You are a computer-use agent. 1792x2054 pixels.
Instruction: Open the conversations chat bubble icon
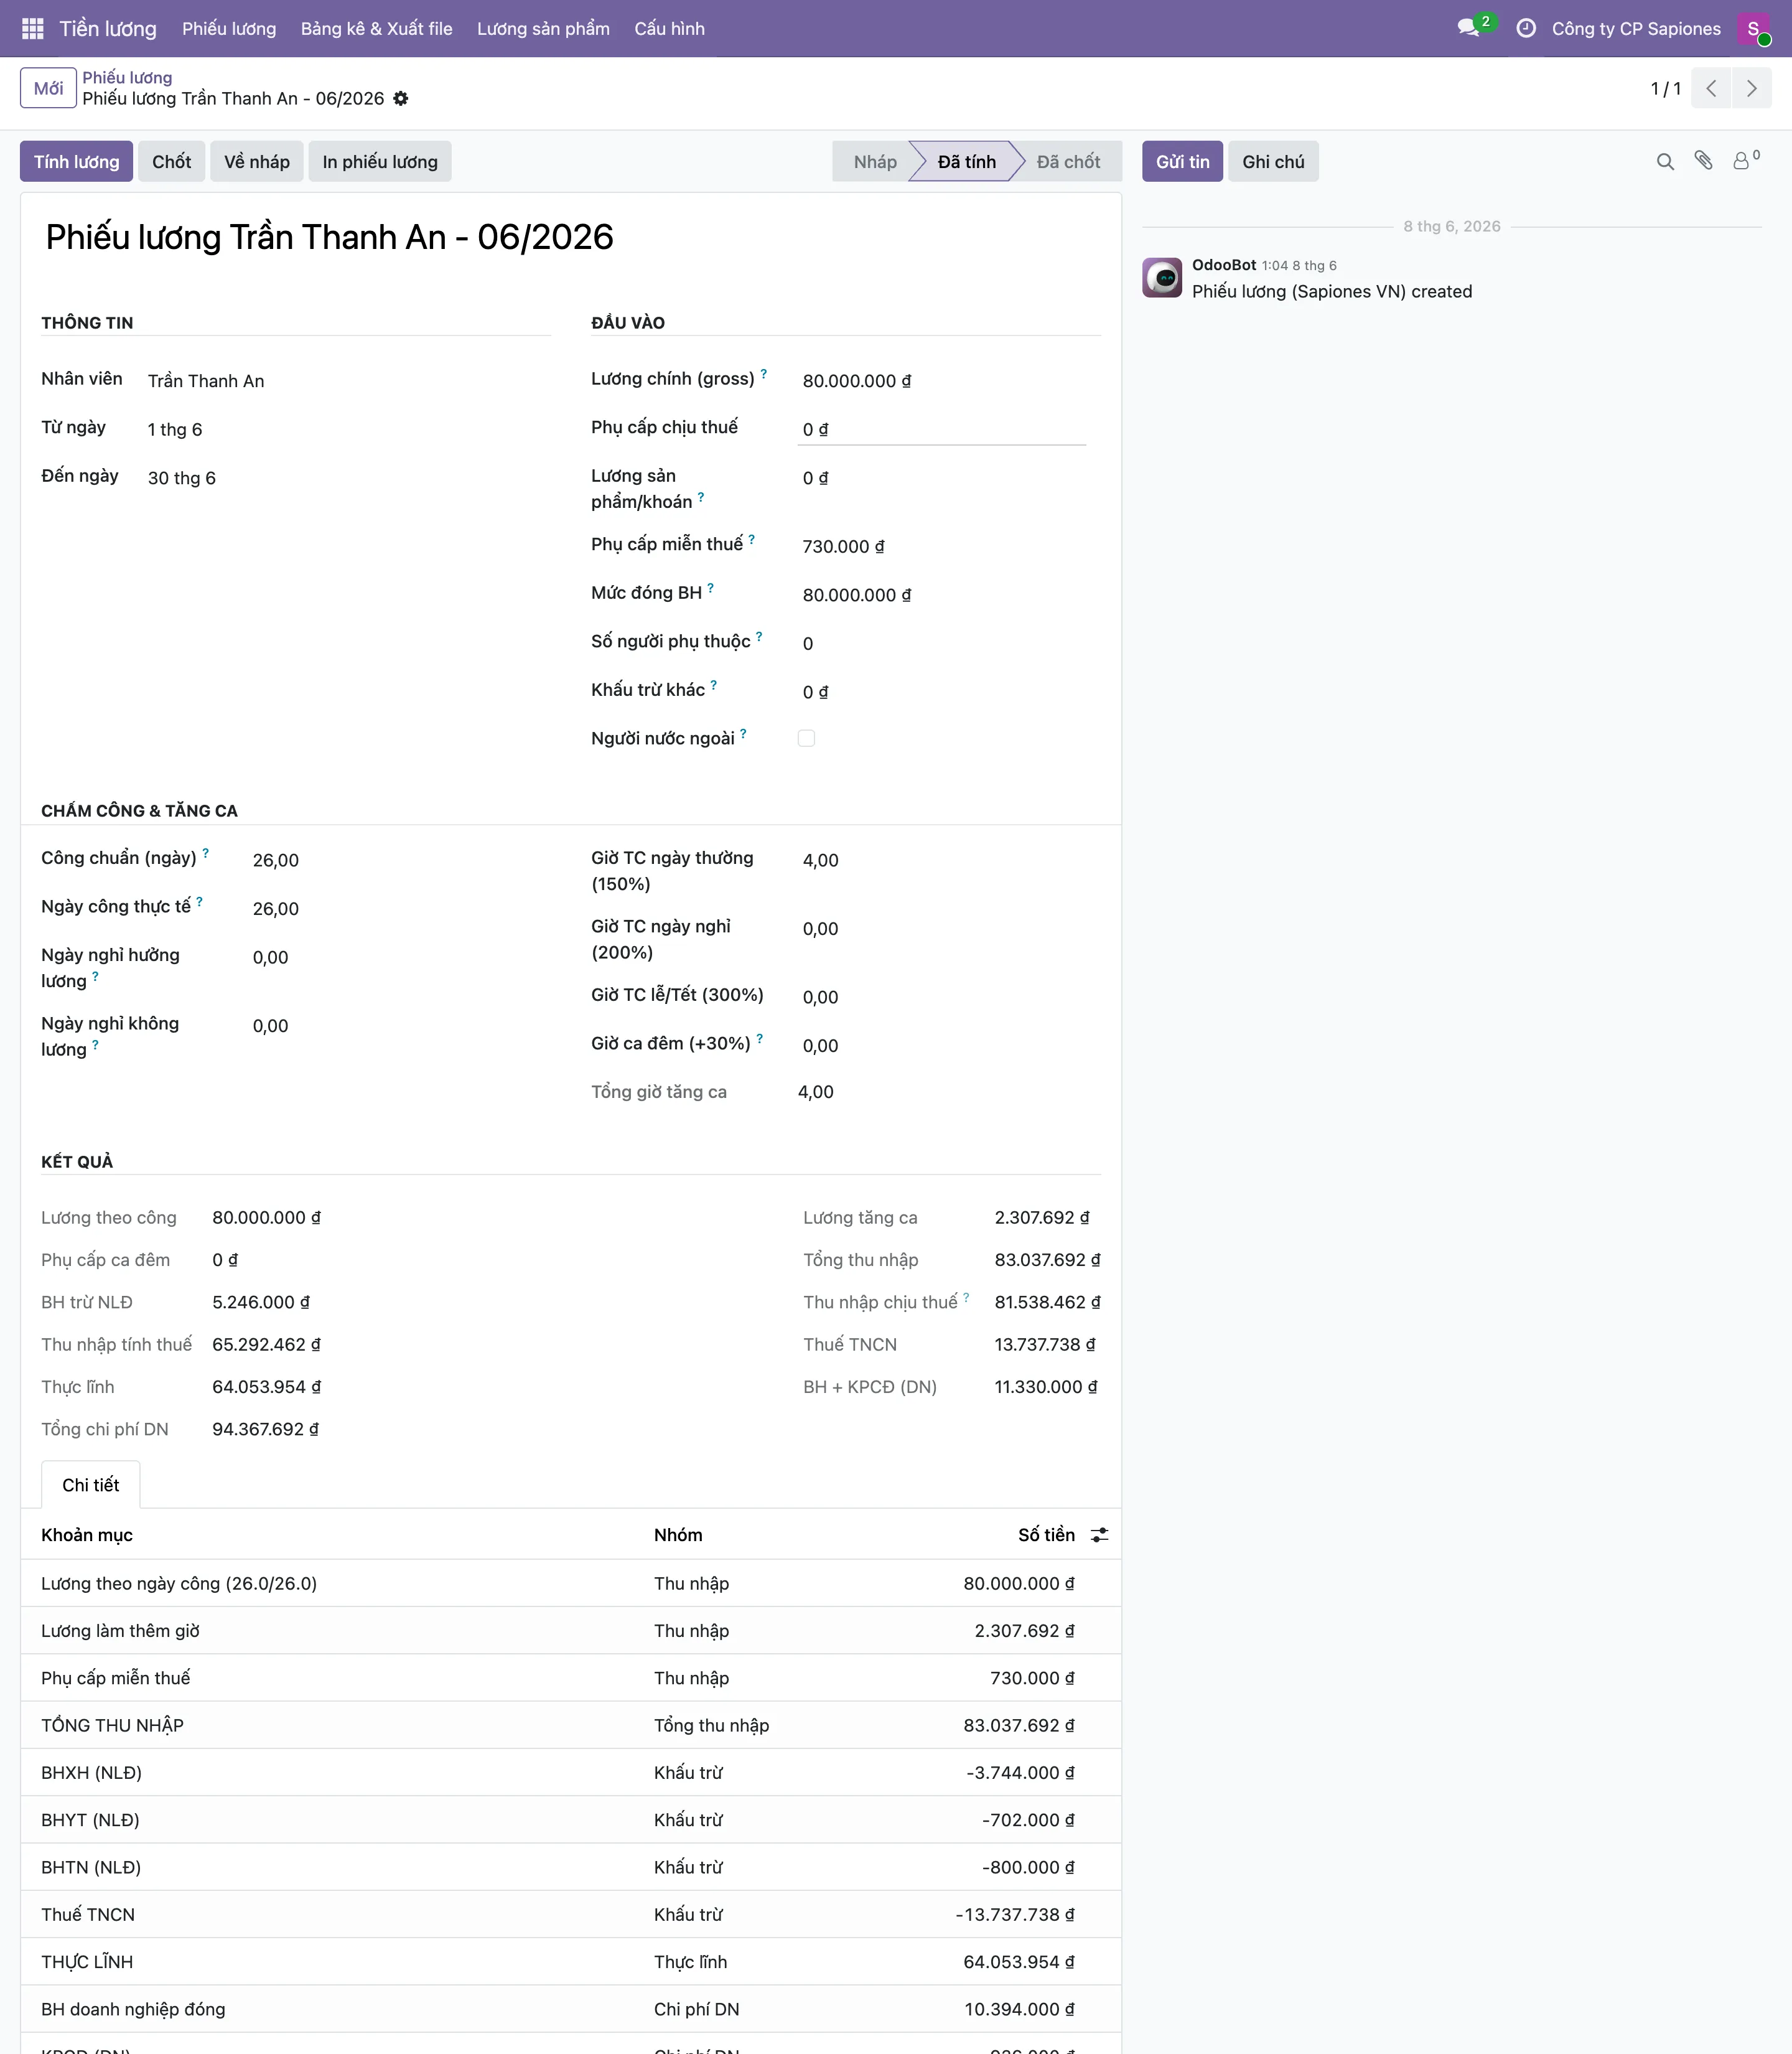pyautogui.click(x=1468, y=28)
